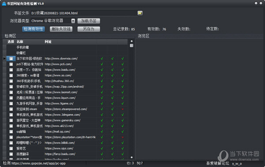265x167 pixels.
Task: Tick checkbox for www.downxia.com row
Action: click(11, 59)
